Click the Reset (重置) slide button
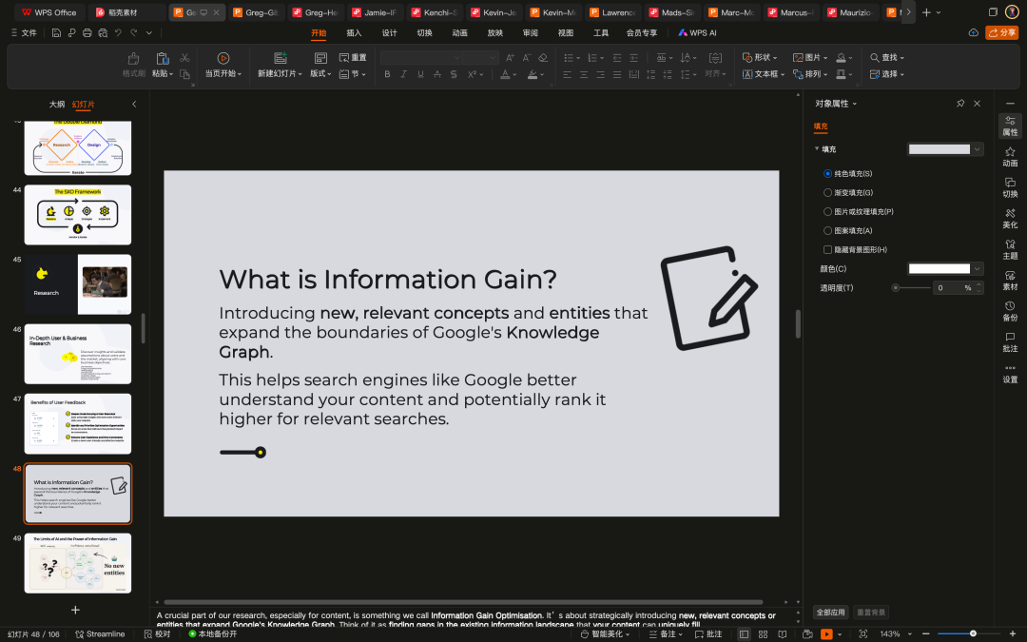 click(x=353, y=58)
